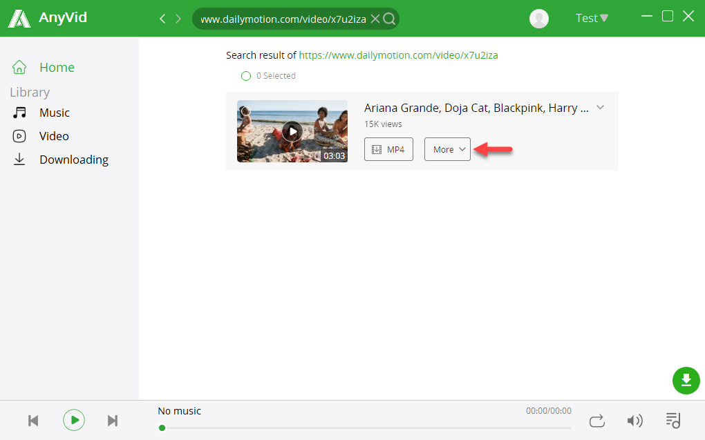Click the No music track label

(180, 411)
